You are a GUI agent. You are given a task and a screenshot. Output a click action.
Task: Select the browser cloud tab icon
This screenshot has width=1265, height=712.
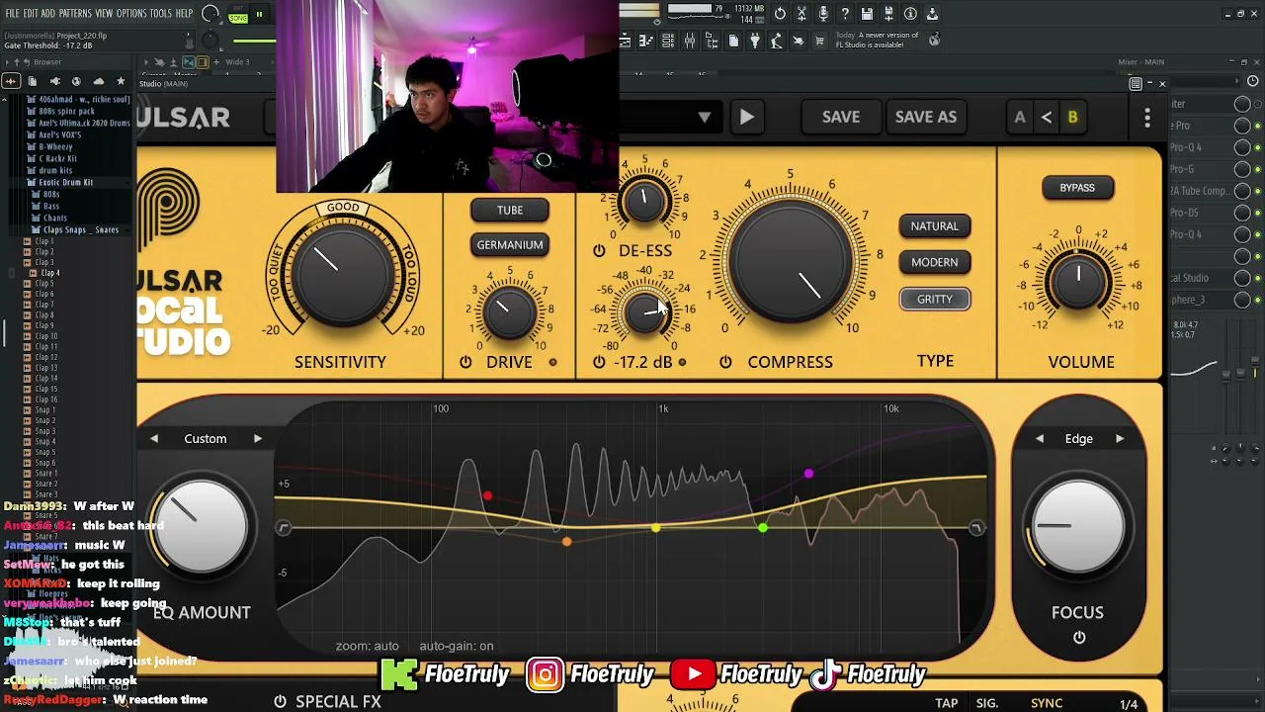(x=99, y=81)
